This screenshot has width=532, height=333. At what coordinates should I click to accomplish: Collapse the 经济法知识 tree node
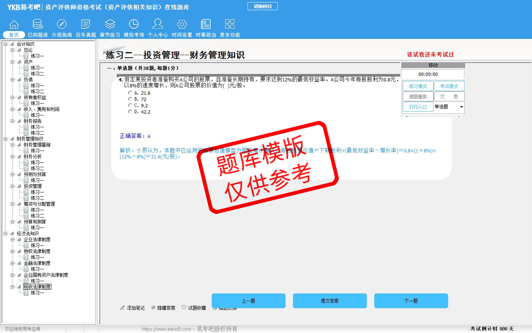pos(6,233)
